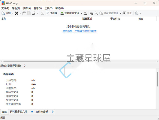Screen dimensions: 159x120
Task: Click the 当前操作 label
Action: pyautogui.click(x=11, y=88)
